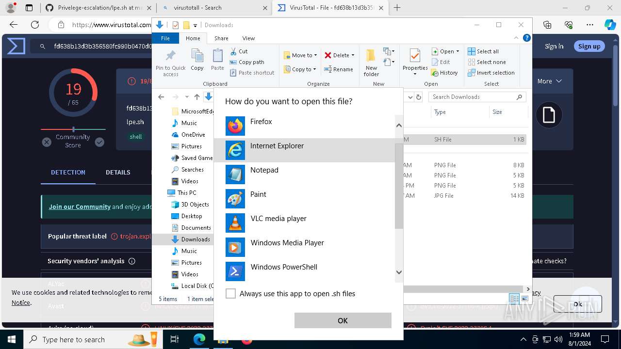Open the Windows Start menu
The image size is (621, 349).
tap(12, 339)
